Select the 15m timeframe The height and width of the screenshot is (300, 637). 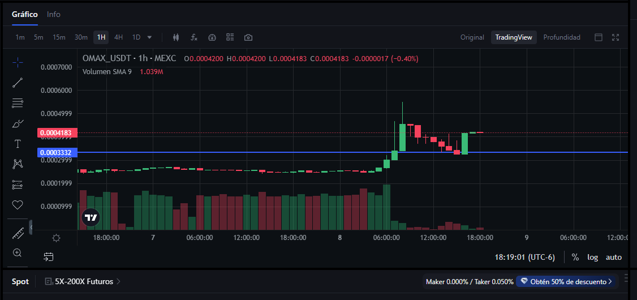pyautogui.click(x=59, y=37)
